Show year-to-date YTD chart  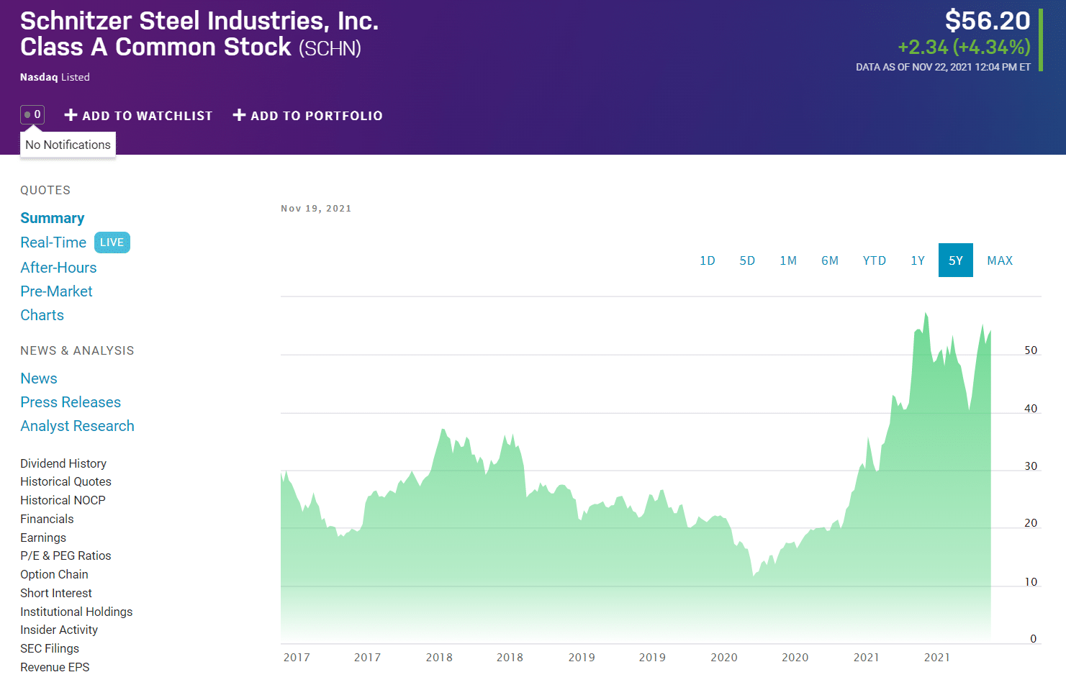pyautogui.click(x=875, y=260)
